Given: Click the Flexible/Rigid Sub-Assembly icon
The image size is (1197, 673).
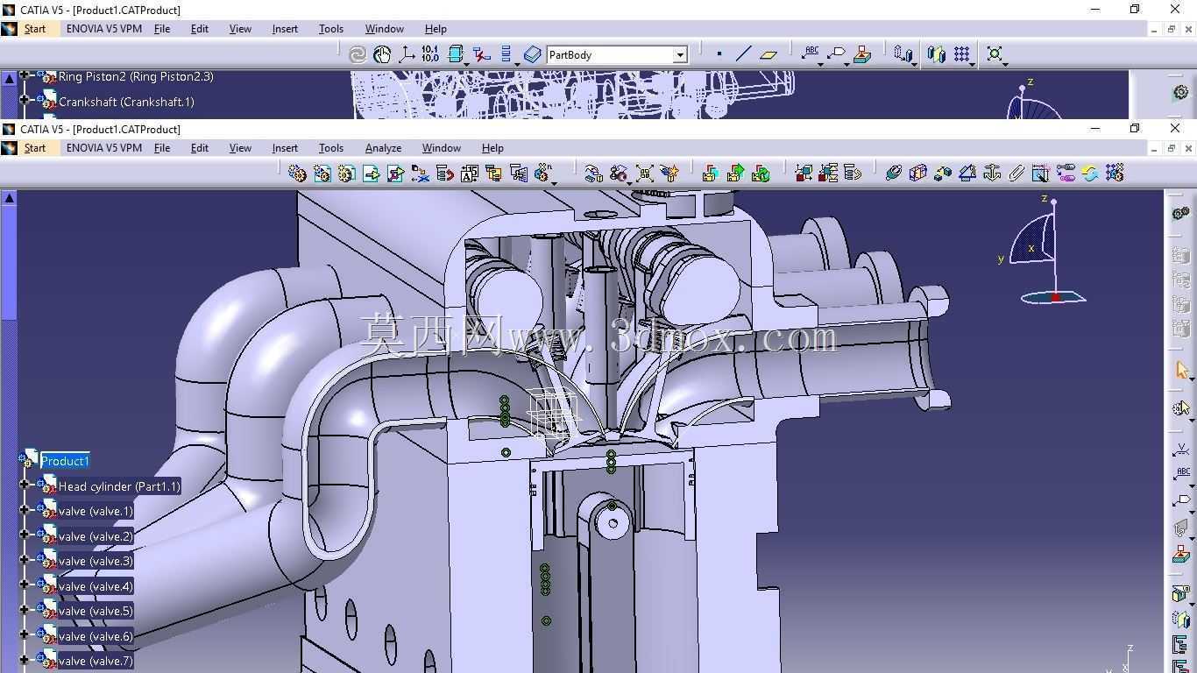Looking at the screenshot, I should pos(1065,173).
